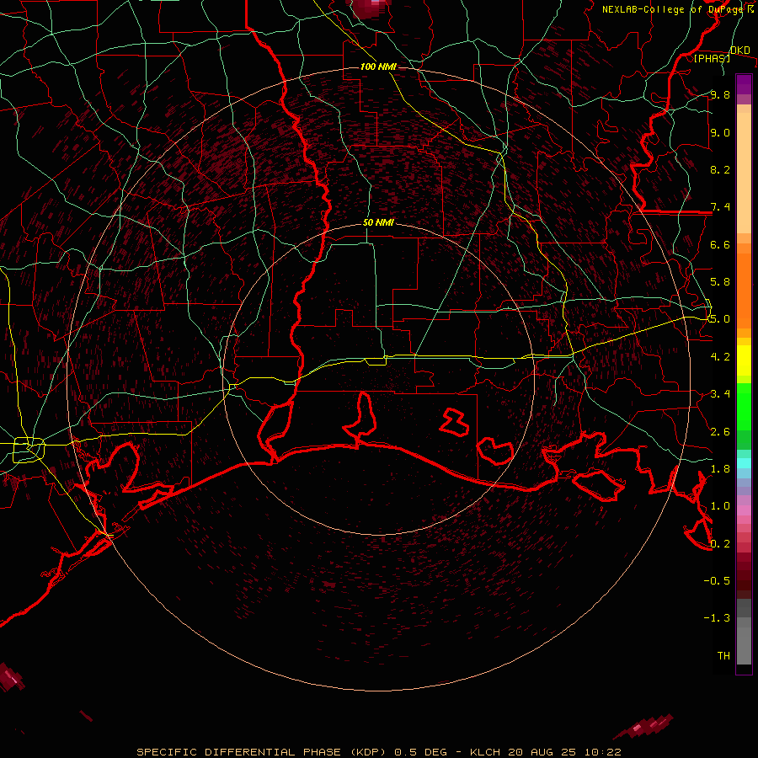Click the 5.0 value on the color scale

(720, 319)
